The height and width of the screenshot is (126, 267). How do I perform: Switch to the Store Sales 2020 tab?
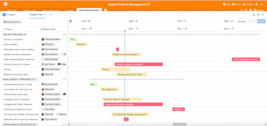[x=50, y=10]
